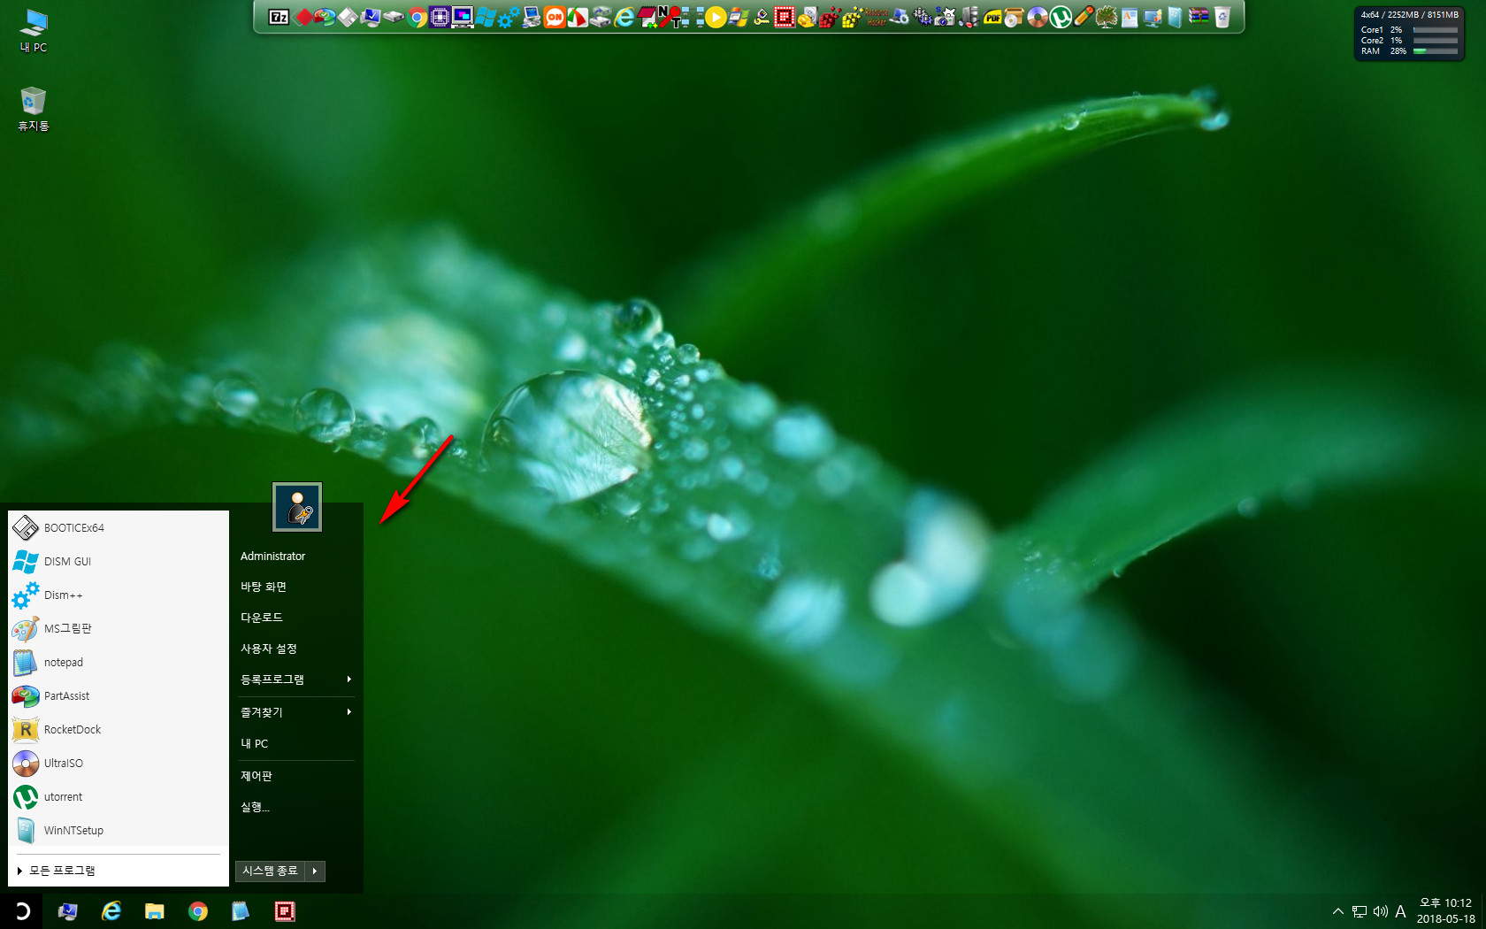Open File Explorer on the taskbar
Viewport: 1486px width, 929px height.
click(x=155, y=911)
